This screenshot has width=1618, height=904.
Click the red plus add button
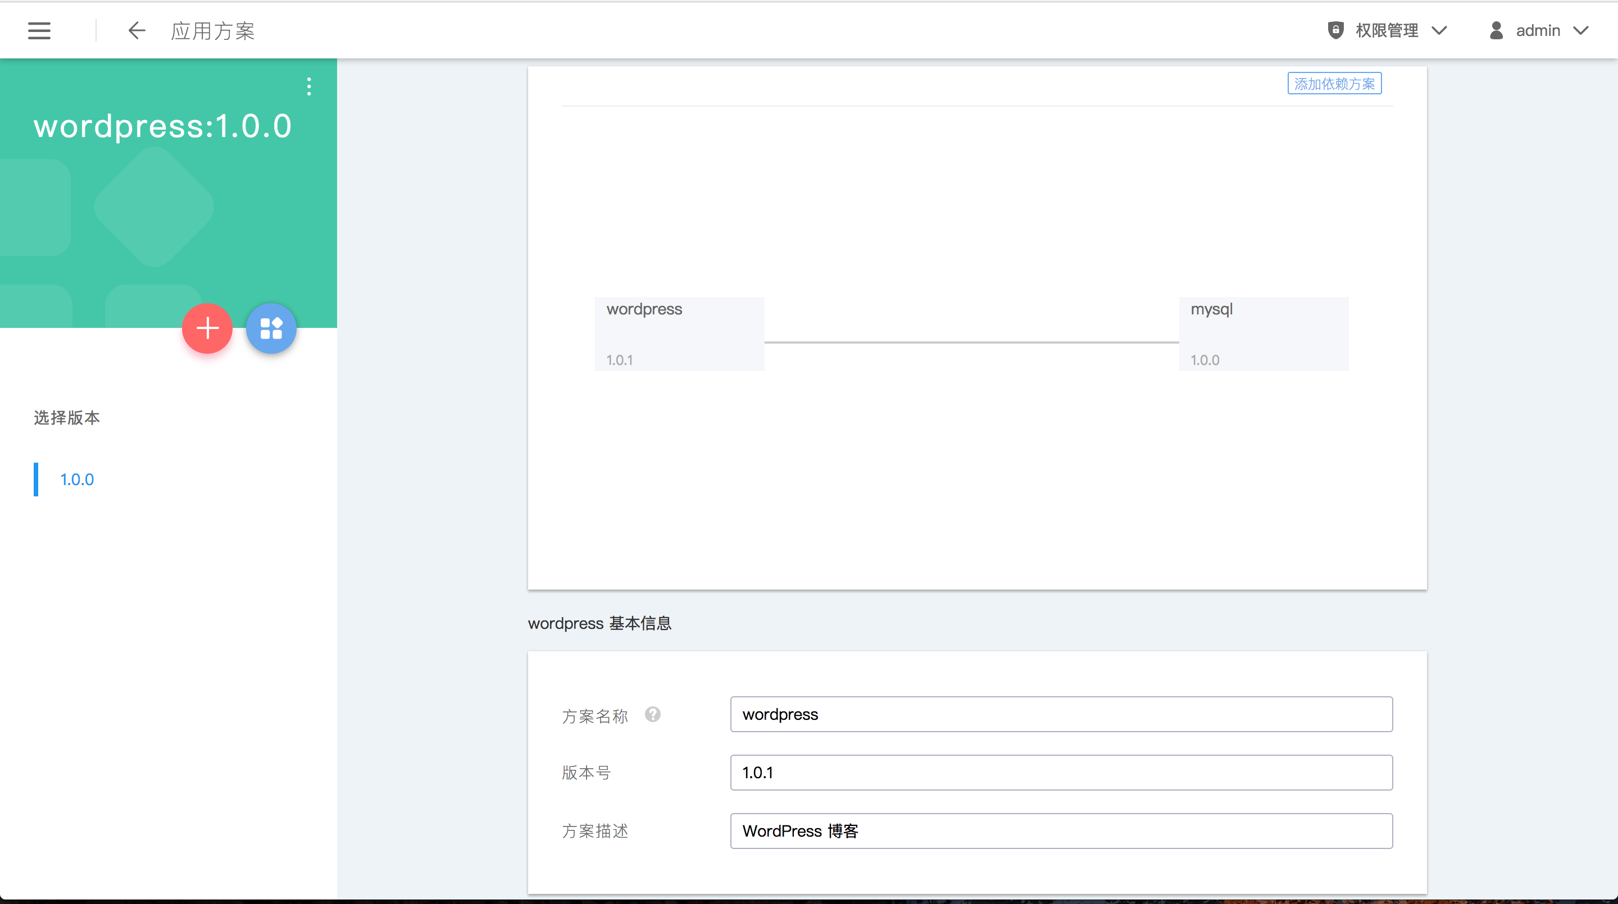(x=207, y=328)
